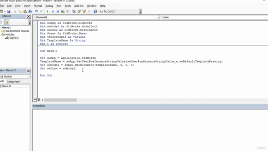Click 'Dim TemplateName As String' line
Screen dimensions: 268x151
(x=63, y=41)
